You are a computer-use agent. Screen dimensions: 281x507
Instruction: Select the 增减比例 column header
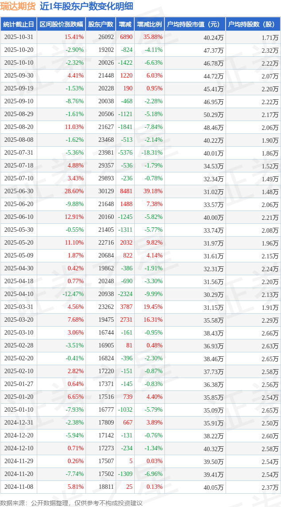(149, 24)
